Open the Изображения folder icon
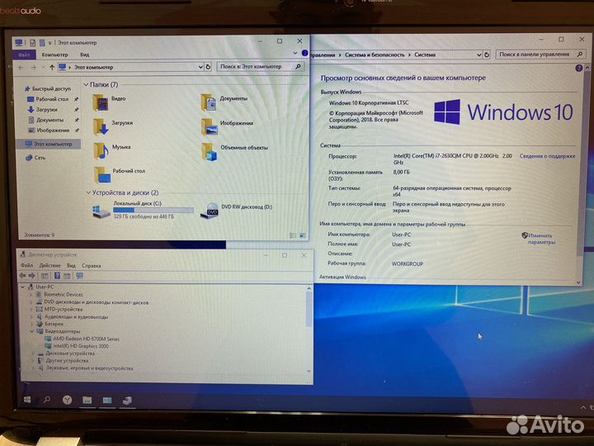 tap(209, 127)
